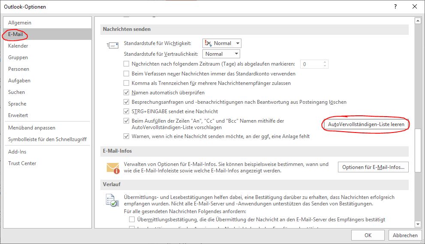This screenshot has width=425, height=244.
Task: Open the Wichtigkeit Normal dropdown
Action: (x=222, y=43)
